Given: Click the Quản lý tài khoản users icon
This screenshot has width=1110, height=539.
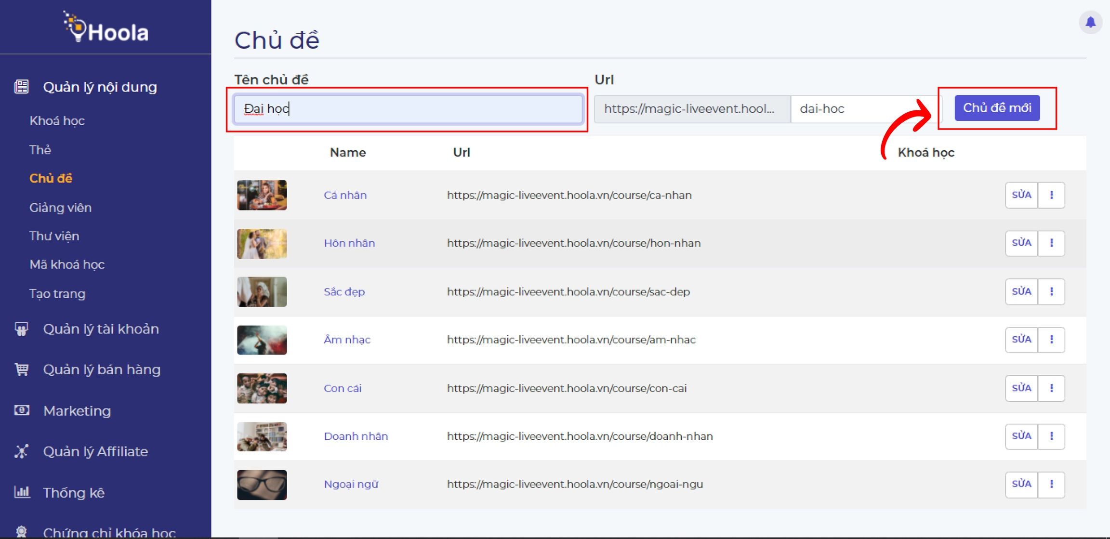Looking at the screenshot, I should (22, 329).
